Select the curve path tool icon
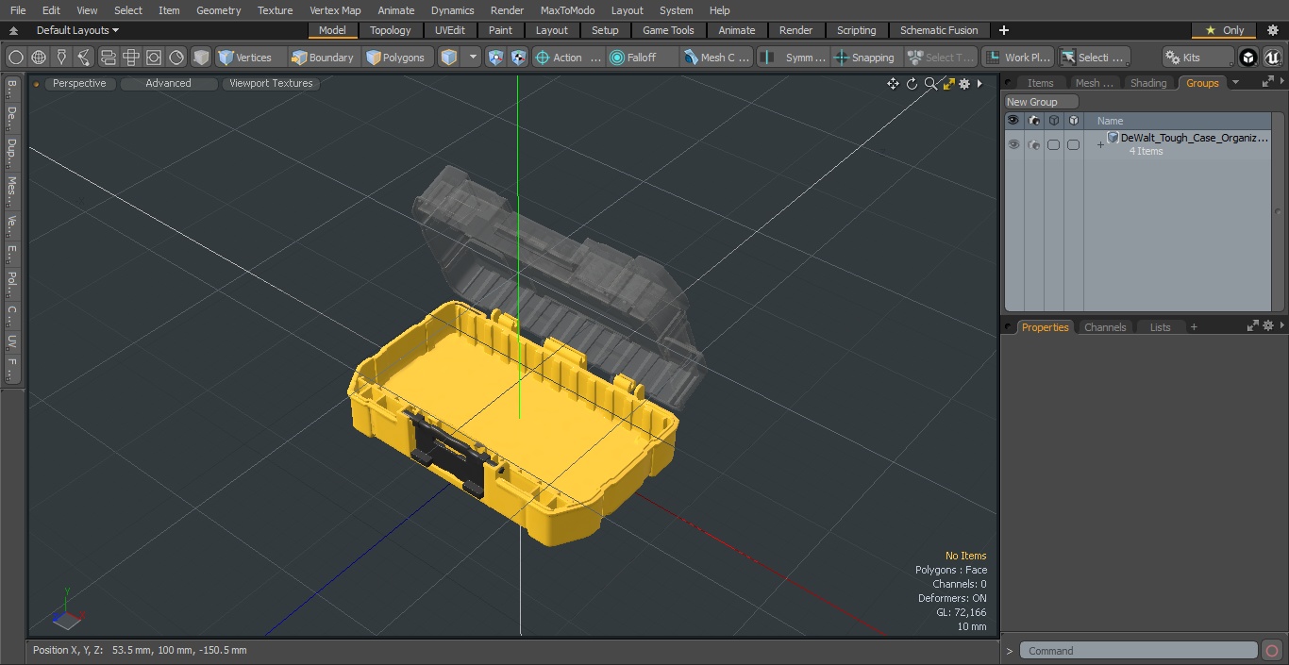This screenshot has width=1289, height=665. [x=84, y=58]
